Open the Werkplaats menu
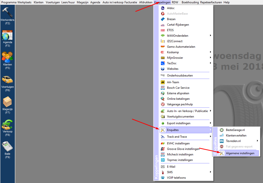Screen dimensions: 263x183 point(24,2)
